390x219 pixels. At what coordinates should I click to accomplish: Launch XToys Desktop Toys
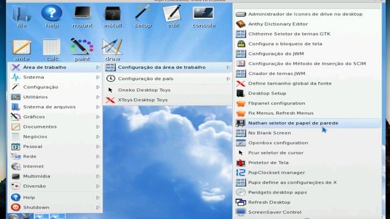pos(168,100)
